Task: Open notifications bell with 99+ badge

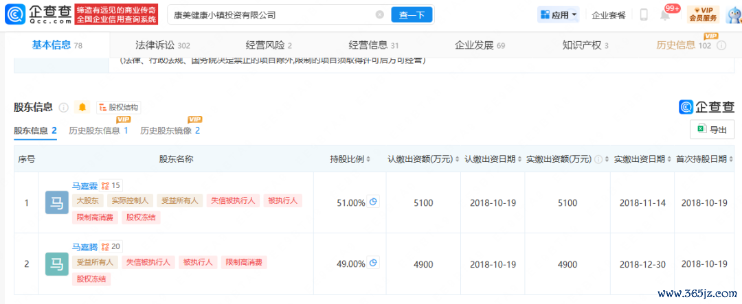Action: pos(665,14)
